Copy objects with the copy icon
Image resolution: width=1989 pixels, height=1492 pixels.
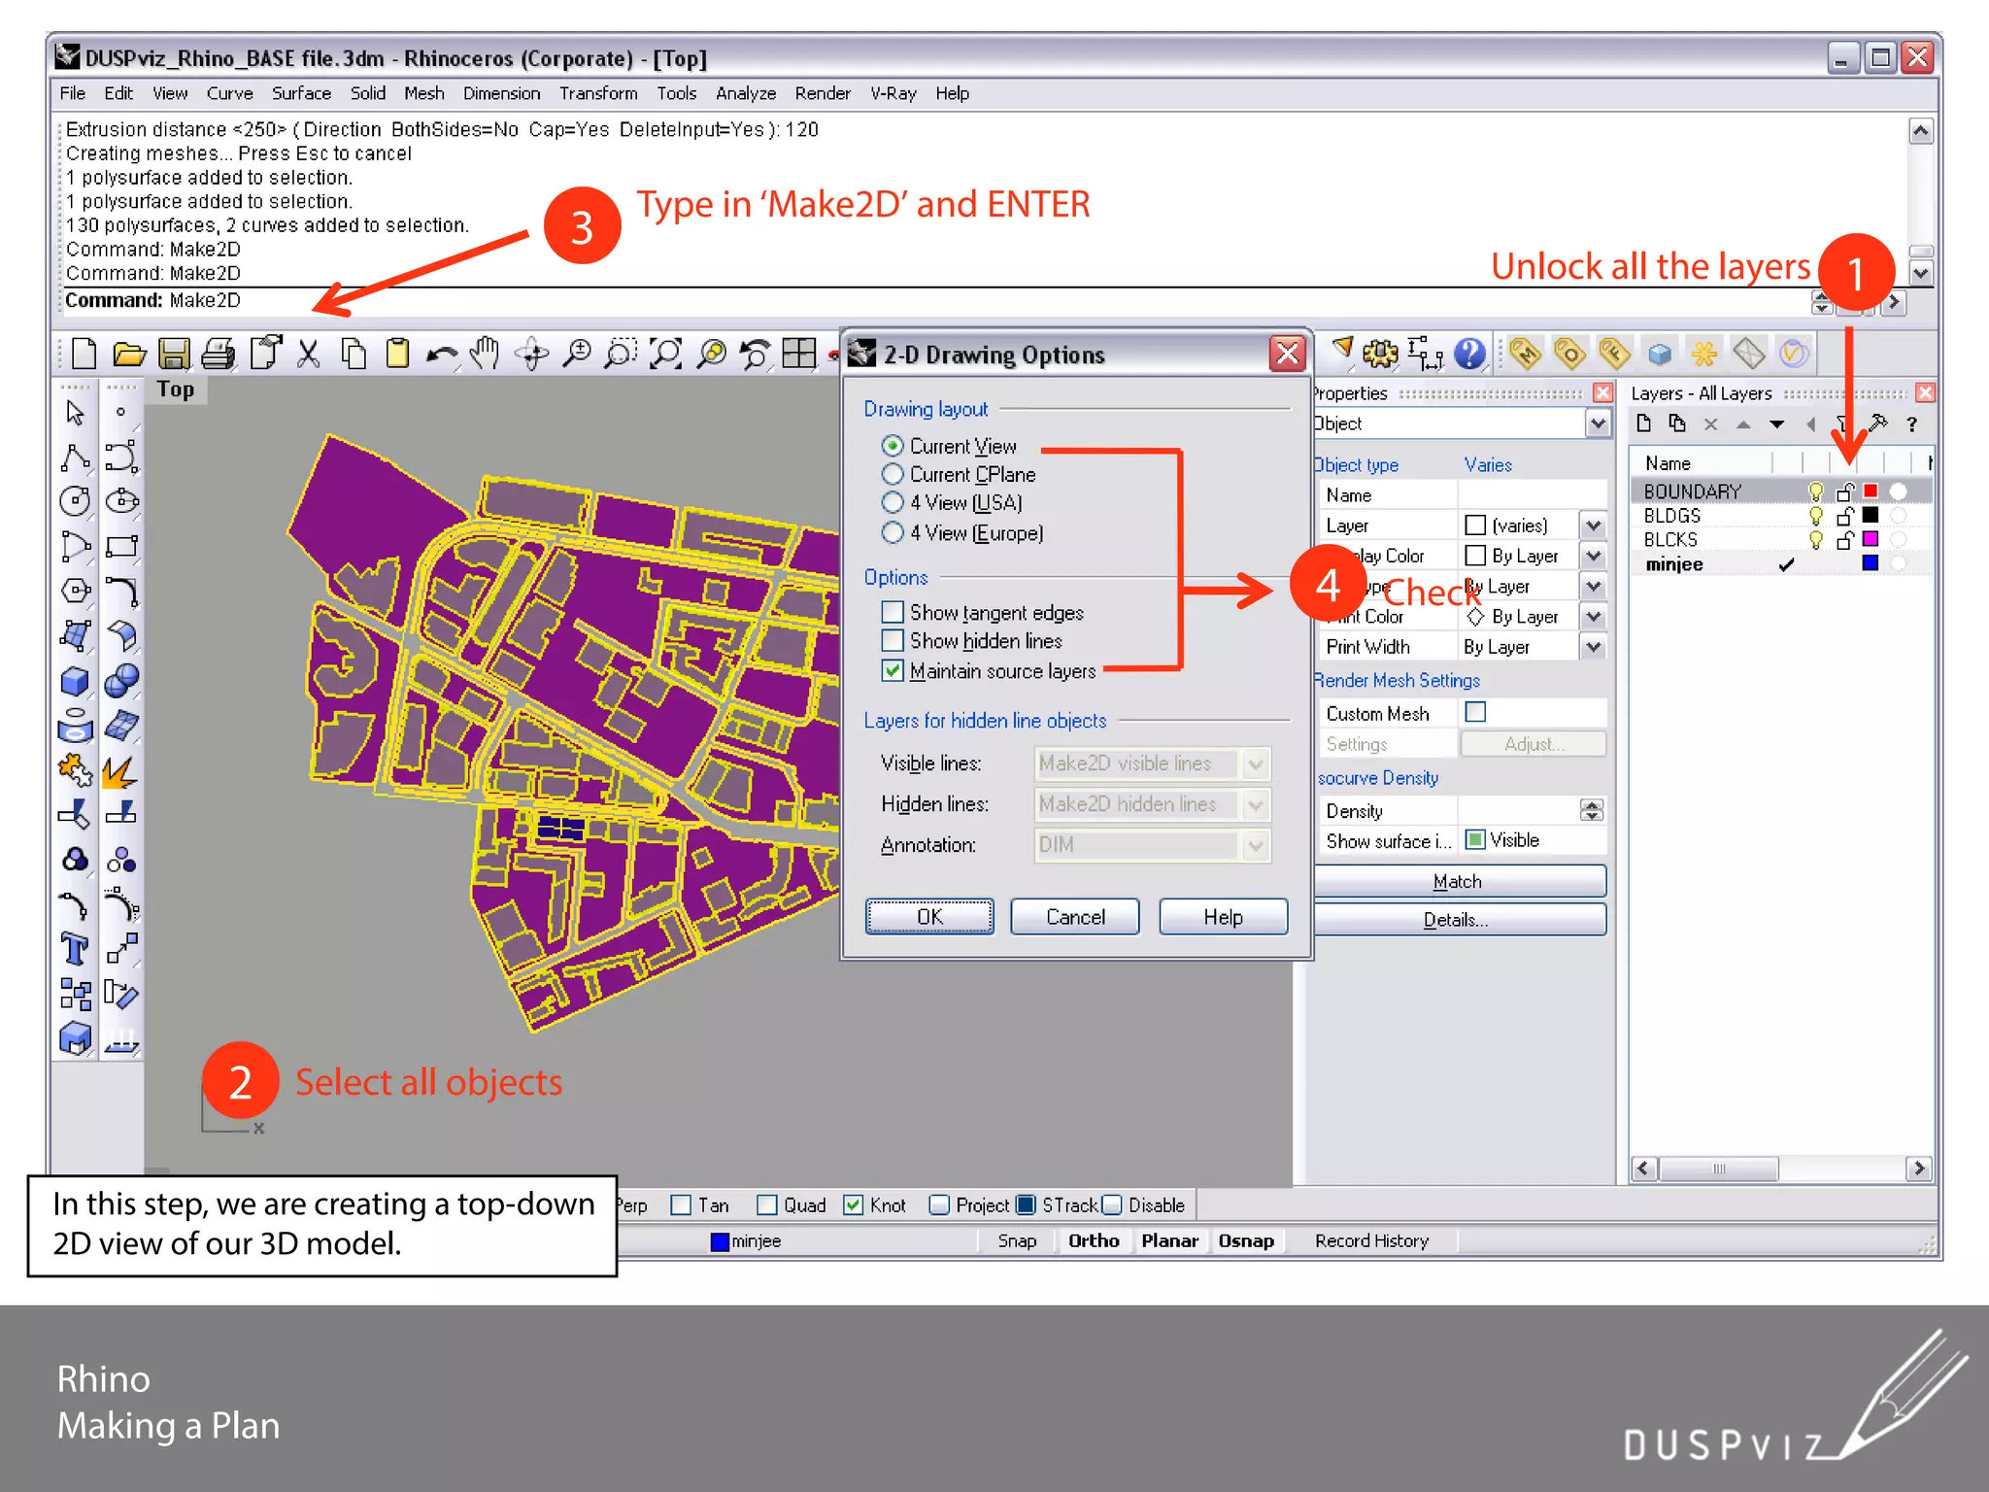point(354,354)
